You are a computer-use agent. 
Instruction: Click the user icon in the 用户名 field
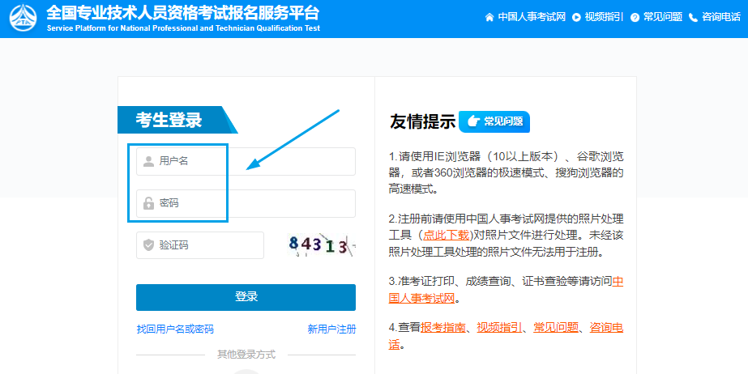[x=149, y=162]
